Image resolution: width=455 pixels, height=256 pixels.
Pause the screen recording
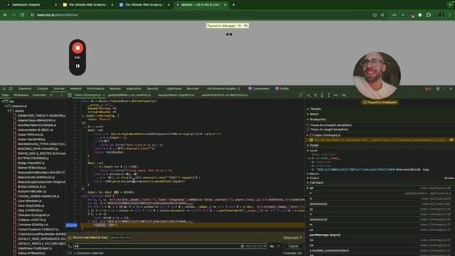[77, 66]
